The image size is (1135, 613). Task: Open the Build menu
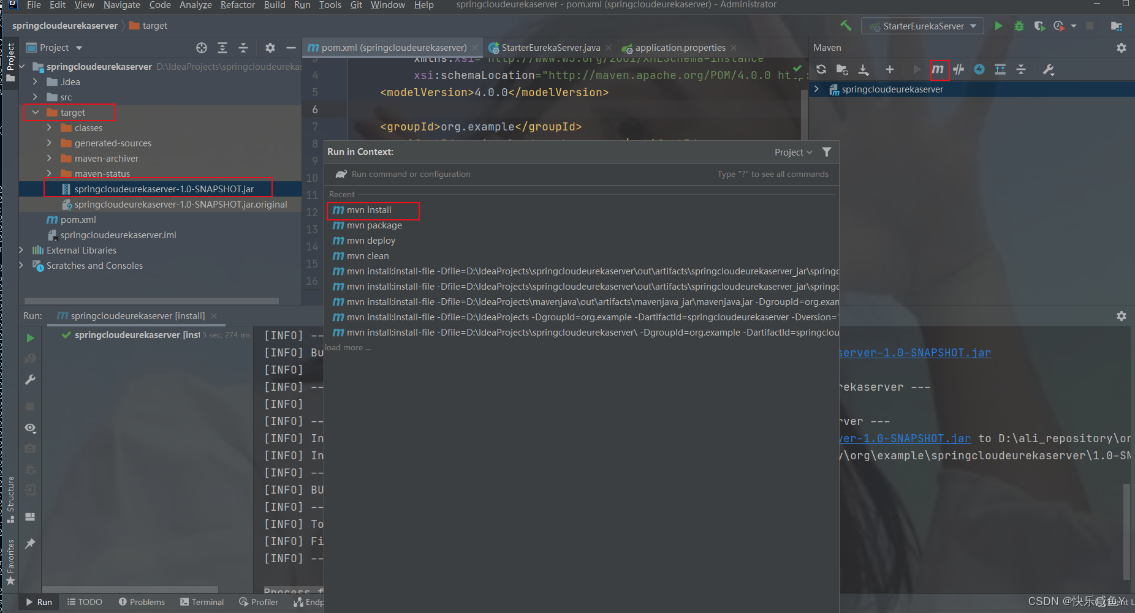tap(275, 5)
